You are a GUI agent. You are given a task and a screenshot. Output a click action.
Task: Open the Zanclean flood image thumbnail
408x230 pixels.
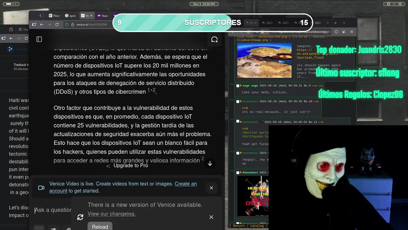pyautogui.click(x=264, y=60)
